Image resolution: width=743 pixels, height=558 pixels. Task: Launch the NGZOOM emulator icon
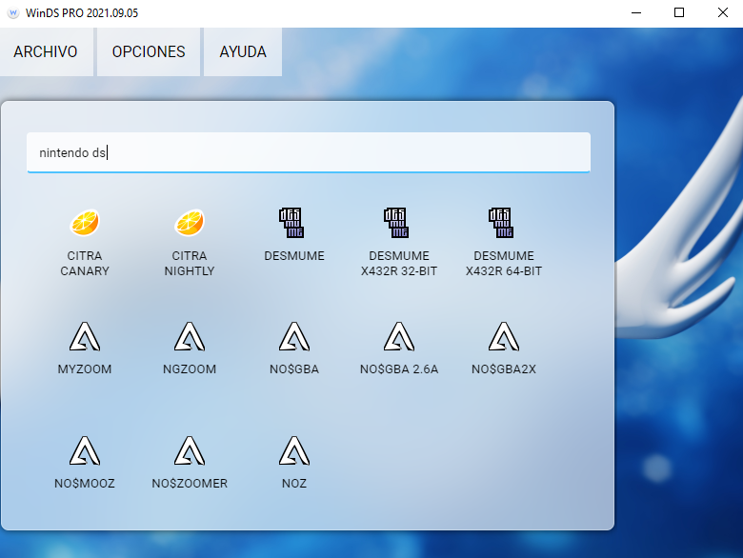click(189, 336)
